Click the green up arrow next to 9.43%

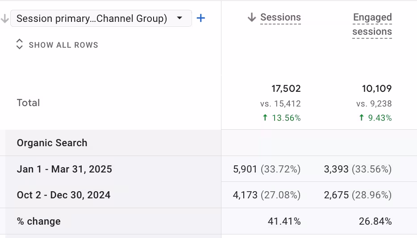[361, 118]
